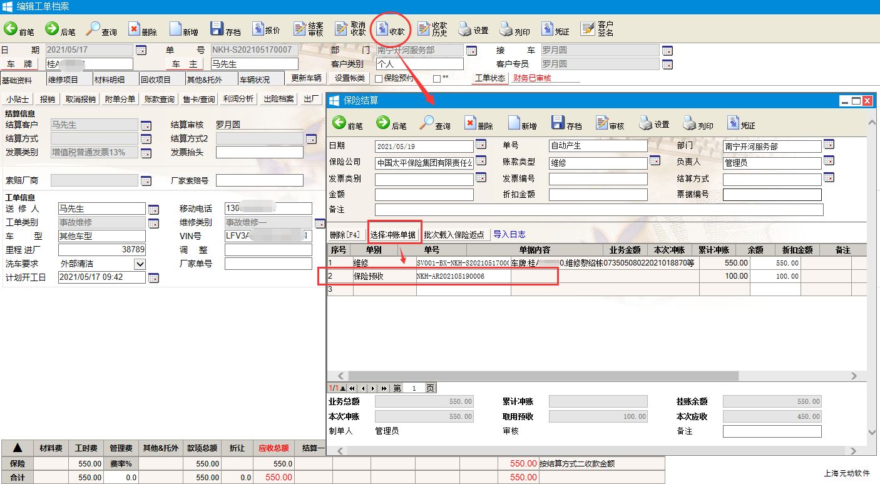
Task: Open the lookup button beside the 结算方式2 field
Action: pyautogui.click(x=311, y=139)
